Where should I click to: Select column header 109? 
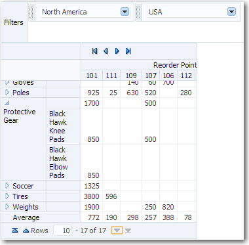(x=131, y=76)
